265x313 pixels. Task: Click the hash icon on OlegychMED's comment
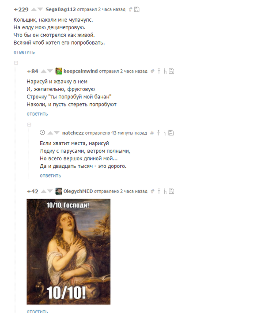tap(152, 191)
